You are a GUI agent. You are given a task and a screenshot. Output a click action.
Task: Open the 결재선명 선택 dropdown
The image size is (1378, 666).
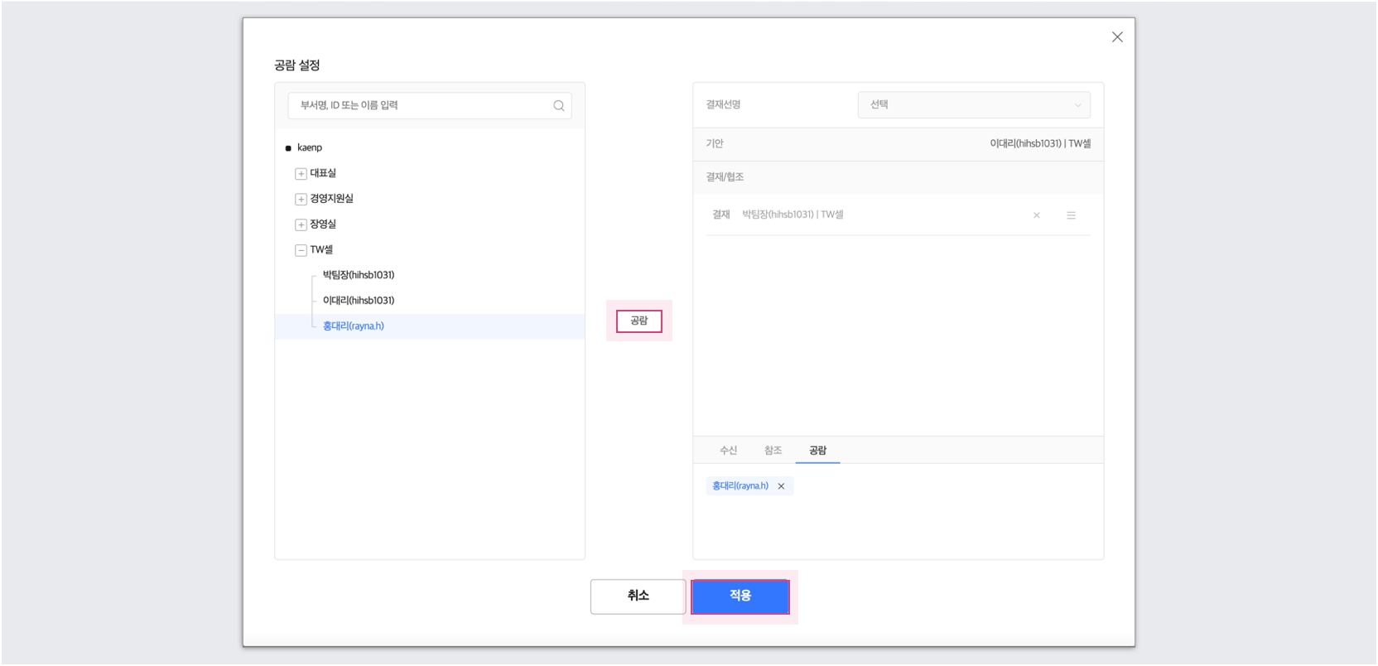click(x=974, y=105)
